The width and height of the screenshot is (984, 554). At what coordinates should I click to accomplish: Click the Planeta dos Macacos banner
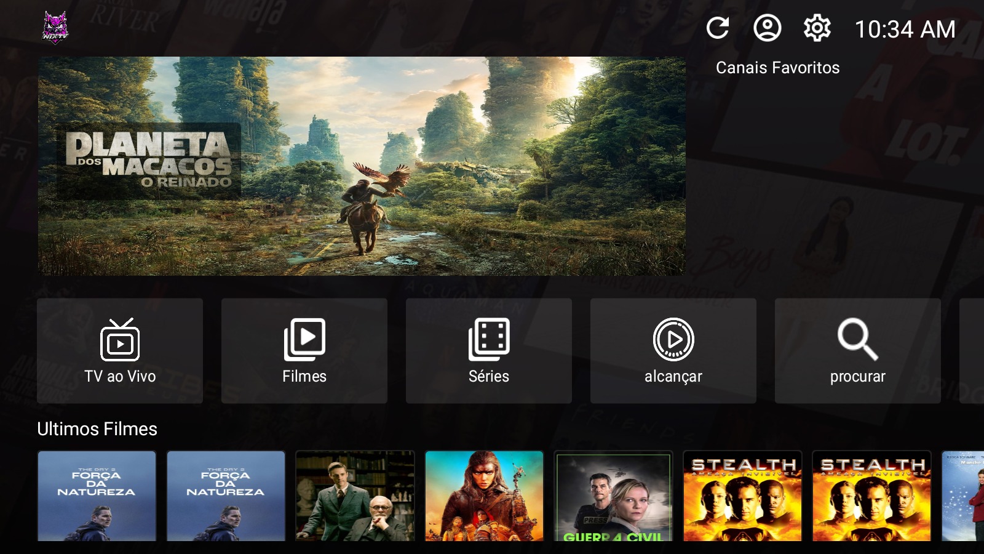tap(362, 166)
